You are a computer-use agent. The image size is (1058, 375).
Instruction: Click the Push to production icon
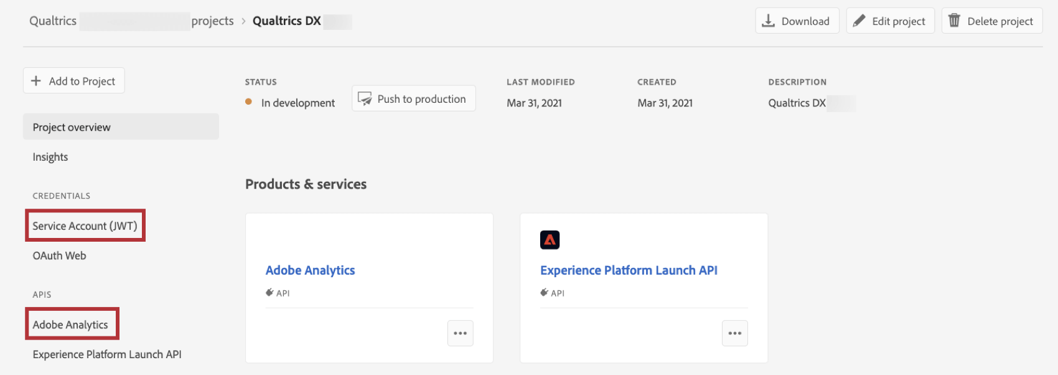365,98
